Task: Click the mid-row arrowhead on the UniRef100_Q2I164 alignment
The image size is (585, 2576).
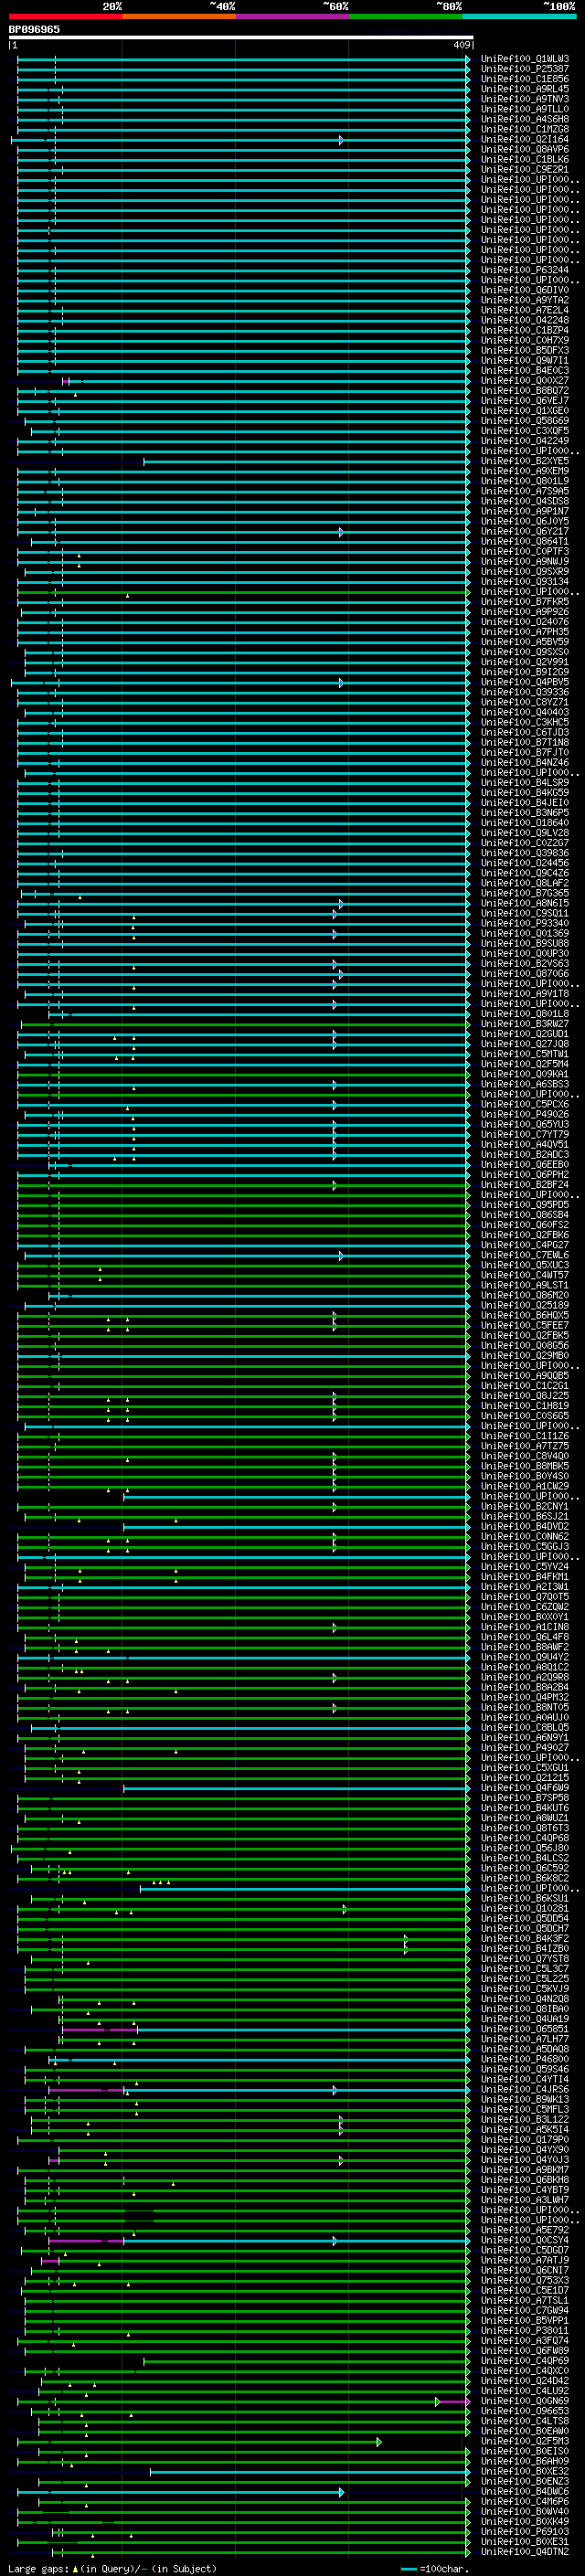Action: pyautogui.click(x=341, y=140)
